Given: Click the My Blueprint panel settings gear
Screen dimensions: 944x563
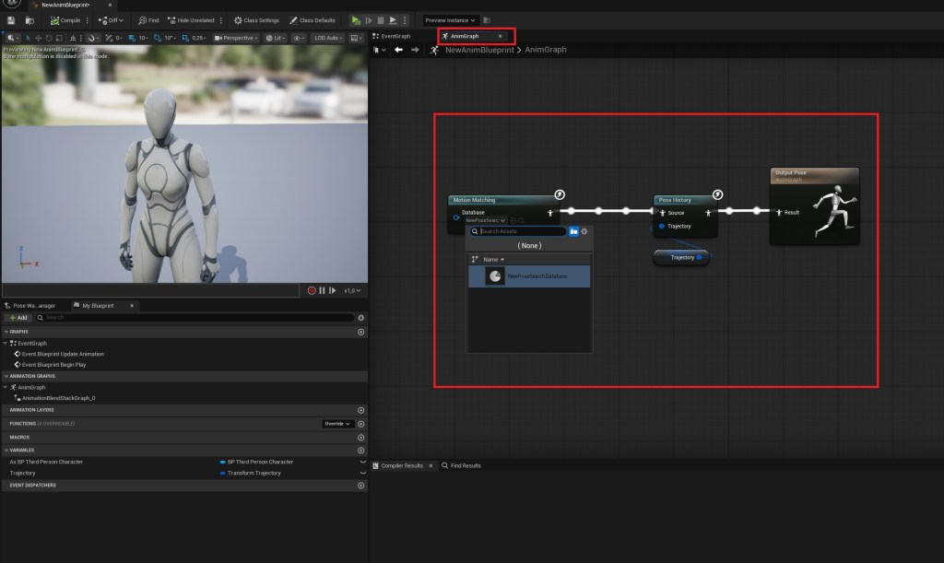Looking at the screenshot, I should click(360, 317).
